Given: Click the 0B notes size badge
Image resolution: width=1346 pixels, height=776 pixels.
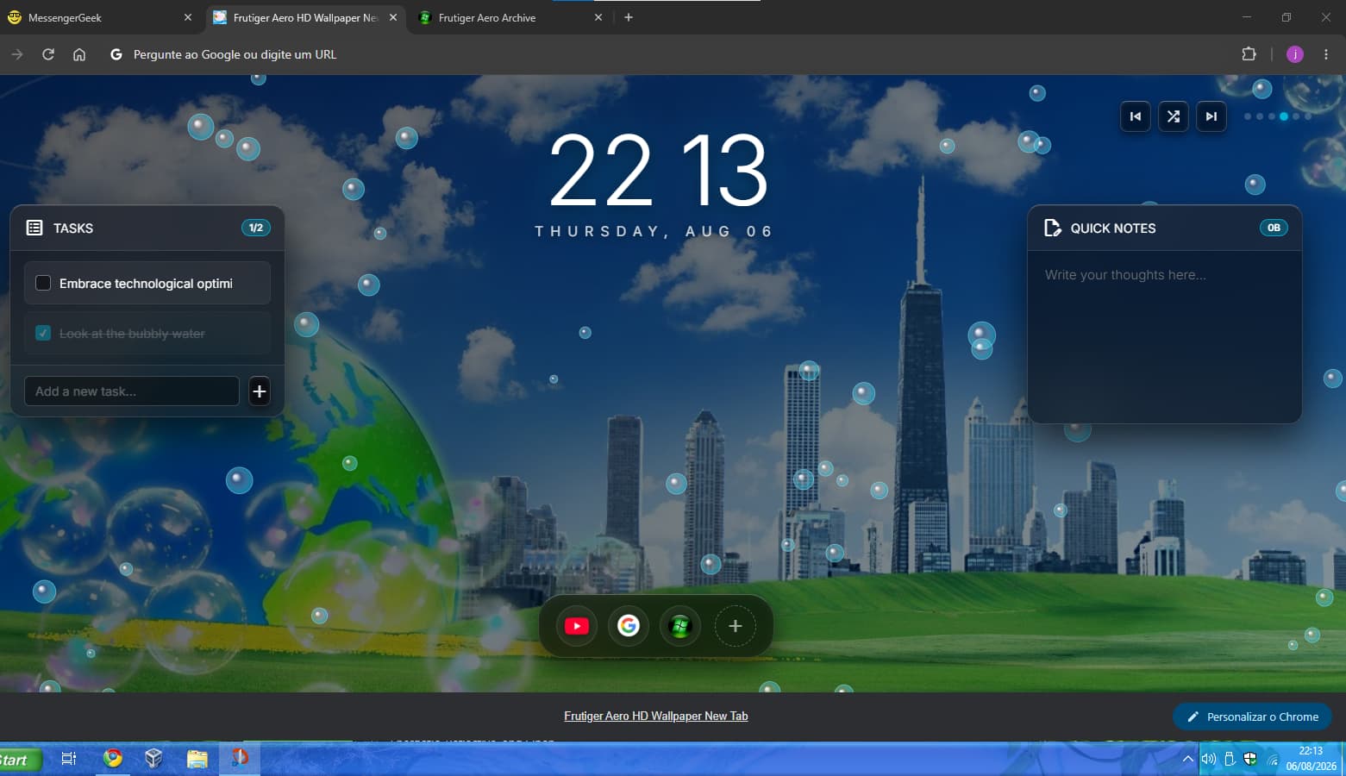Looking at the screenshot, I should pos(1274,228).
